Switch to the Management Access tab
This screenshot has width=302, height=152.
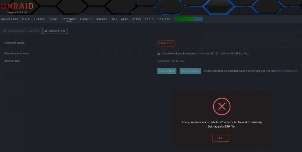tap(21, 31)
